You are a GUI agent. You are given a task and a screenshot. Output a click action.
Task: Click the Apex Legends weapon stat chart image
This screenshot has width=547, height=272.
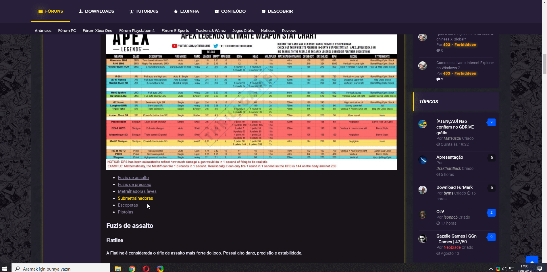click(251, 102)
